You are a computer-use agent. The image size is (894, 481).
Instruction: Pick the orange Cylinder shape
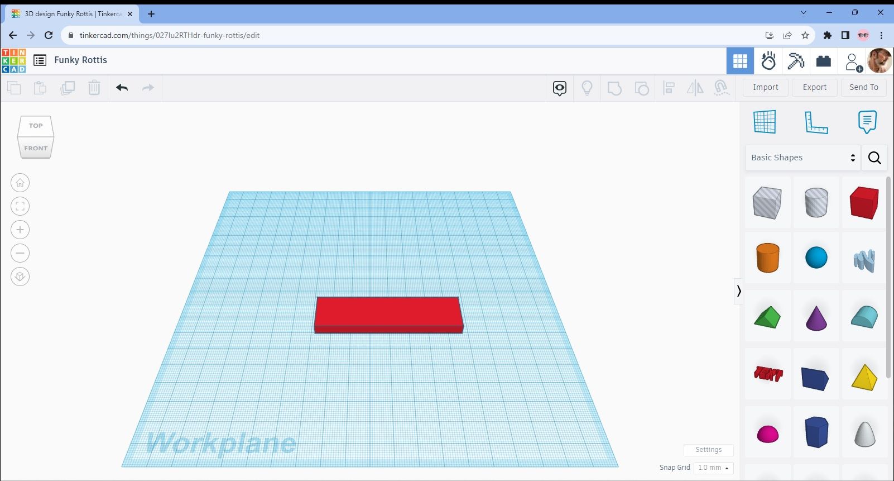pos(767,258)
